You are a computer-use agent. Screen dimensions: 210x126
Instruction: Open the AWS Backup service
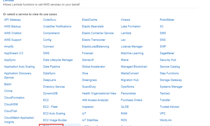coord(12,26)
